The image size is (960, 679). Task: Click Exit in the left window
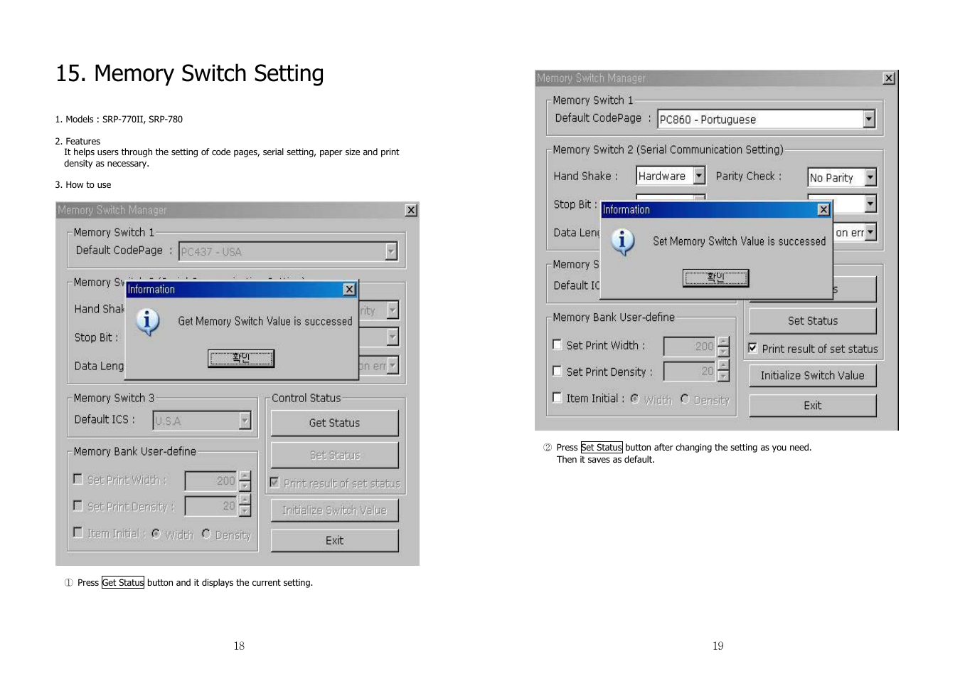[334, 541]
